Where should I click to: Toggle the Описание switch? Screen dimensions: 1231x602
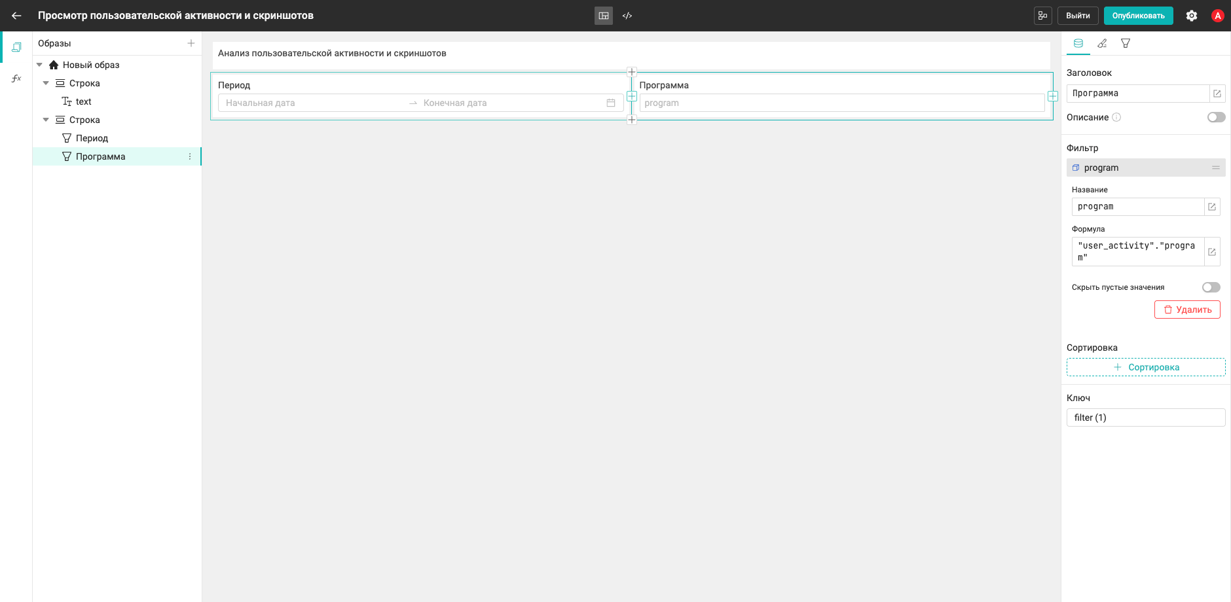1216,117
